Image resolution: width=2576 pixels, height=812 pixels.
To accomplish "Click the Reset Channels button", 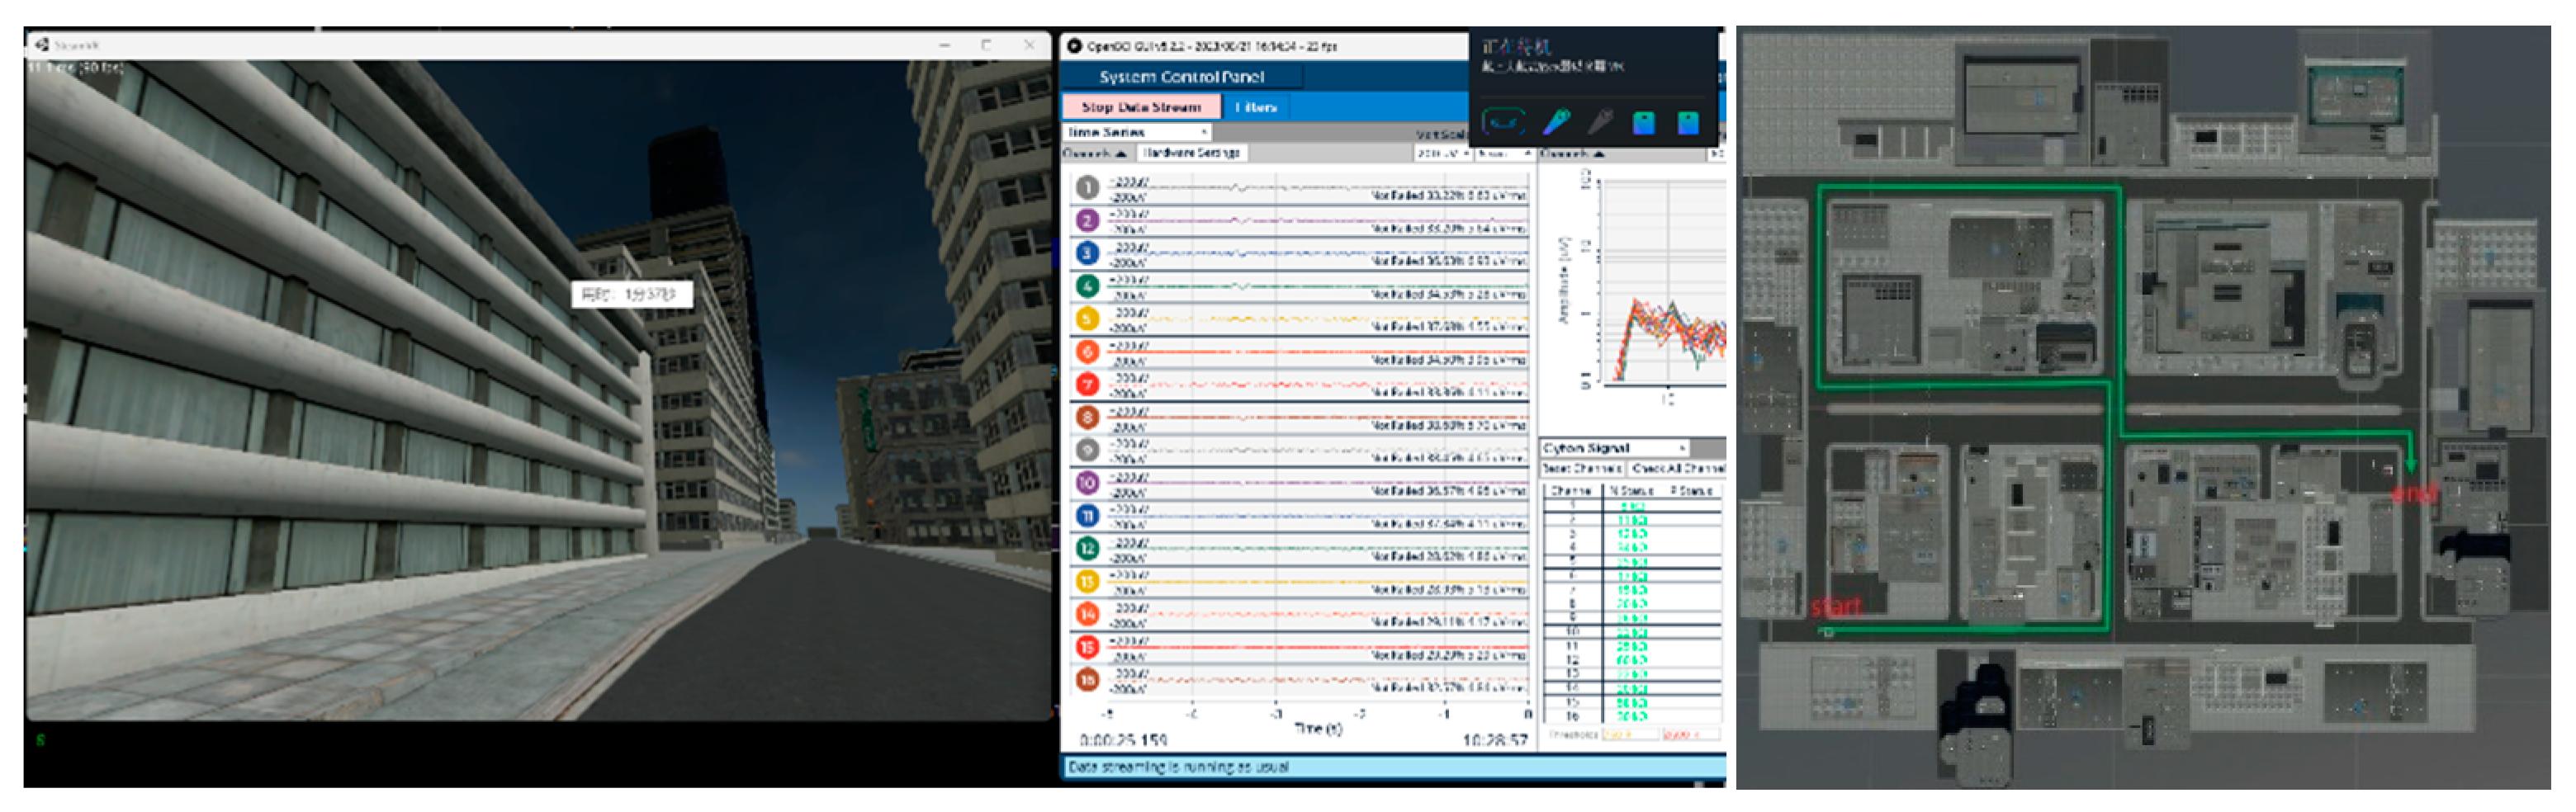I will click(x=1583, y=468).
